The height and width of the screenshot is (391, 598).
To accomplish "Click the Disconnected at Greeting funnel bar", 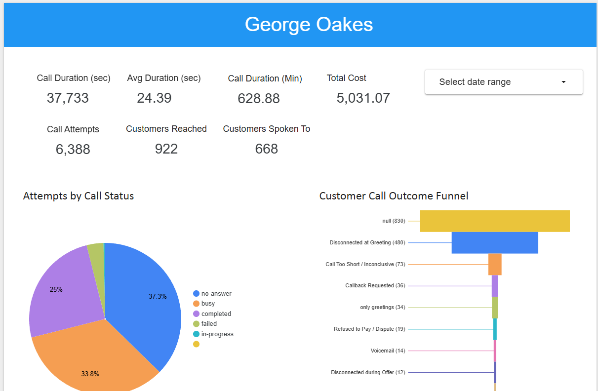I will pyautogui.click(x=494, y=242).
